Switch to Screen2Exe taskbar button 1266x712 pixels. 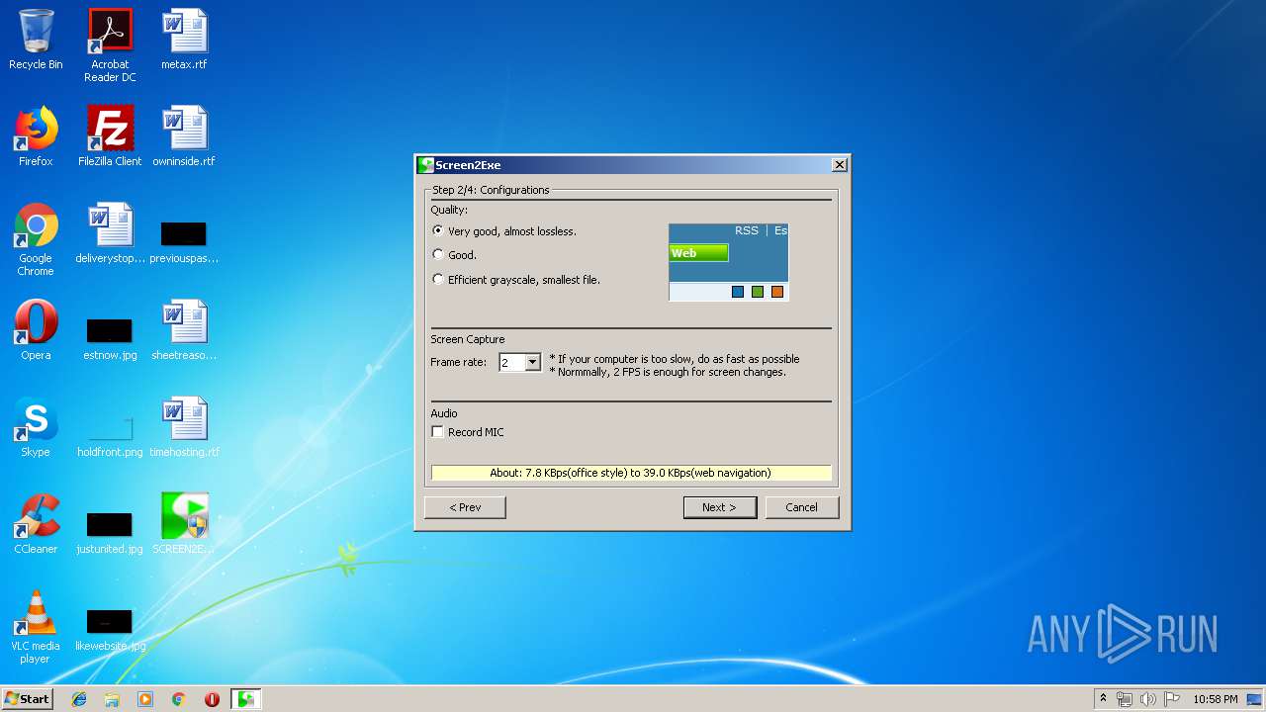[246, 699]
